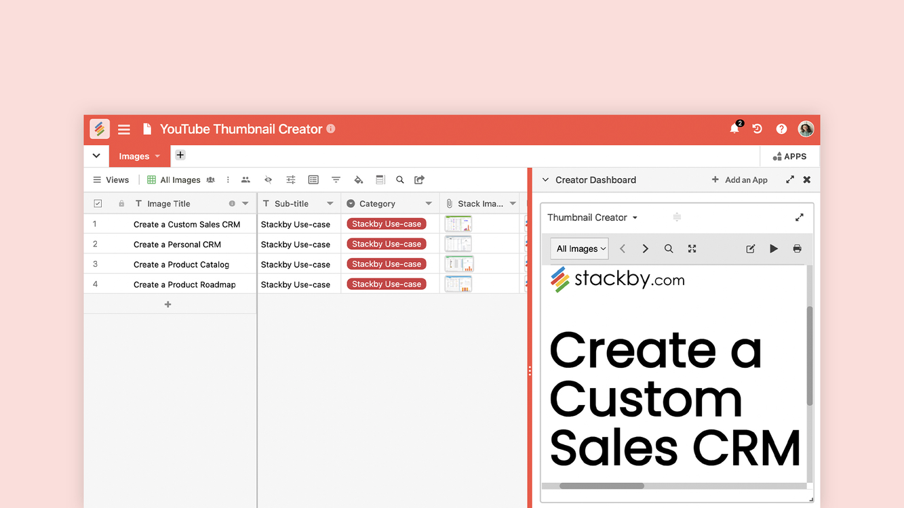Select the Create a Product Catalog cell

coord(181,265)
